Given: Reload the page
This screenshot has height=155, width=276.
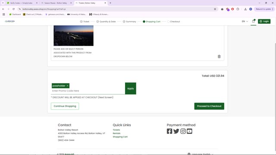Looking at the screenshot, I should pyautogui.click(x=13, y=9).
